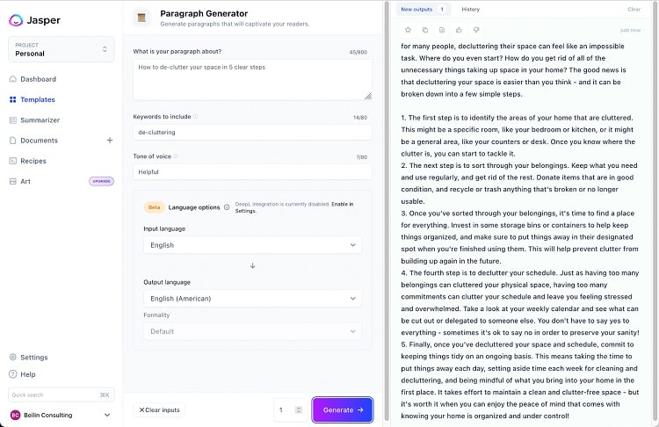Viewport: 659px width, 427px height.
Task: Expand the Input language English dropdown
Action: [252, 245]
